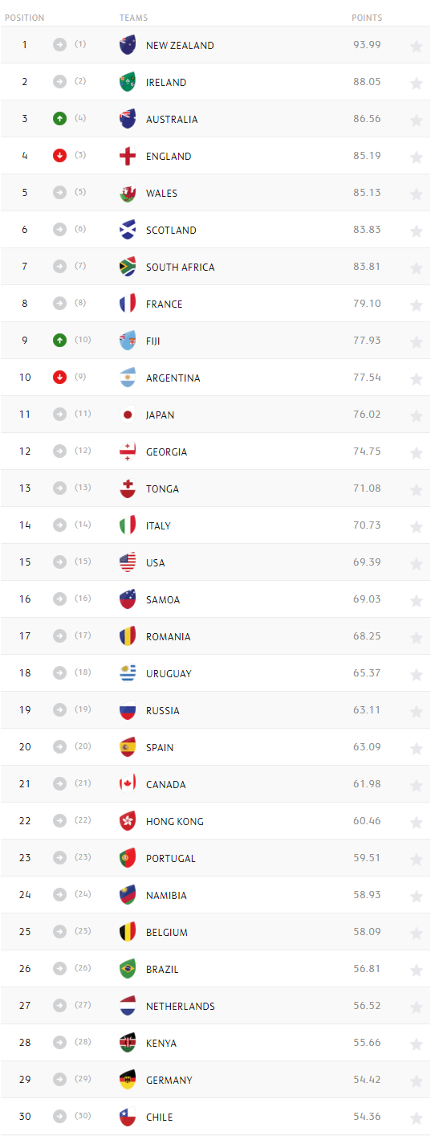Open the Netherlands team link

click(181, 1007)
